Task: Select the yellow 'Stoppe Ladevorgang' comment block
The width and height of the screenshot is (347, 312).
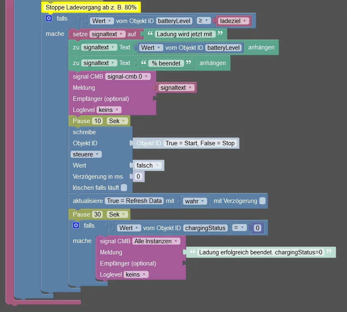Action: point(91,7)
